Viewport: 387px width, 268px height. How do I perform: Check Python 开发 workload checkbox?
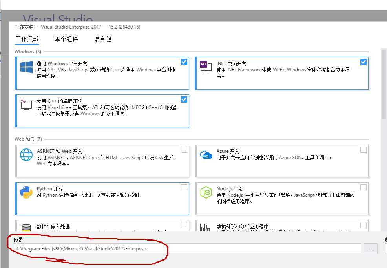coord(184,187)
